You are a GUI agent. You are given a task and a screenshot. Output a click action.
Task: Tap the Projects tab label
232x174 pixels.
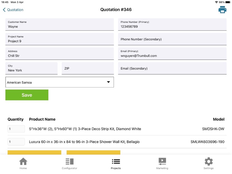tap(116, 168)
